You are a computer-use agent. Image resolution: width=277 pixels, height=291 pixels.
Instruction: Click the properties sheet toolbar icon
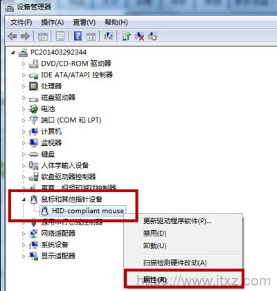(x=60, y=36)
